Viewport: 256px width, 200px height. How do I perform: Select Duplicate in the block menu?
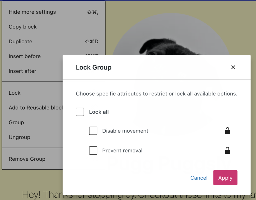(x=20, y=42)
